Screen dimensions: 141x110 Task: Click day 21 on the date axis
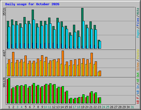click(91, 107)
